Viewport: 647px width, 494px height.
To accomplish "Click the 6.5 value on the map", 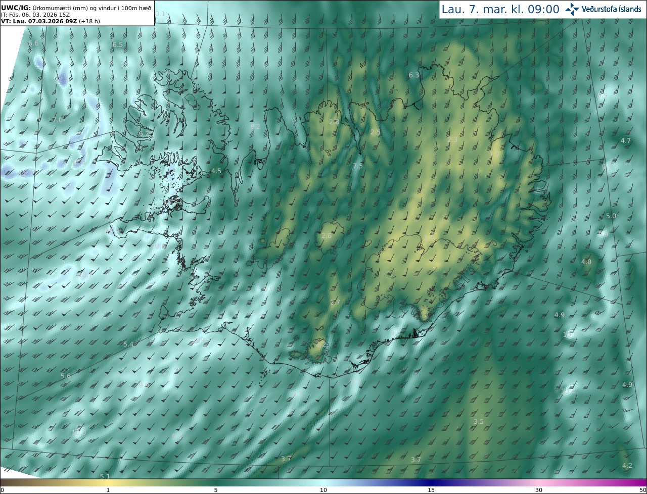I will 118,45.
